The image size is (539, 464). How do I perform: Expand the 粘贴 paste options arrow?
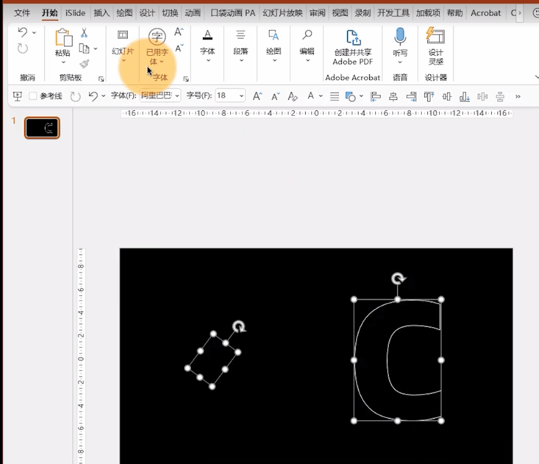[x=63, y=62]
